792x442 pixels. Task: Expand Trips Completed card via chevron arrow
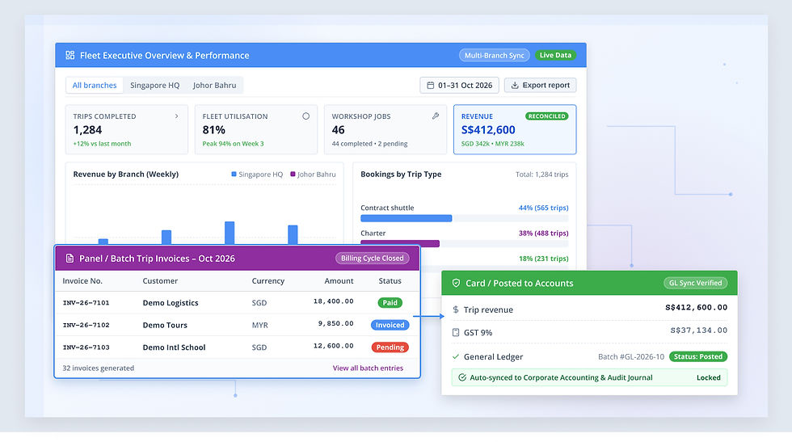(176, 116)
